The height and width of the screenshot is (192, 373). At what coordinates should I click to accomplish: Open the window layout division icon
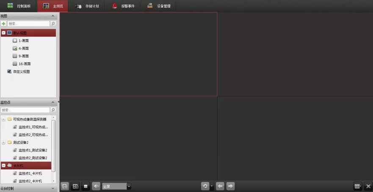tap(358, 186)
